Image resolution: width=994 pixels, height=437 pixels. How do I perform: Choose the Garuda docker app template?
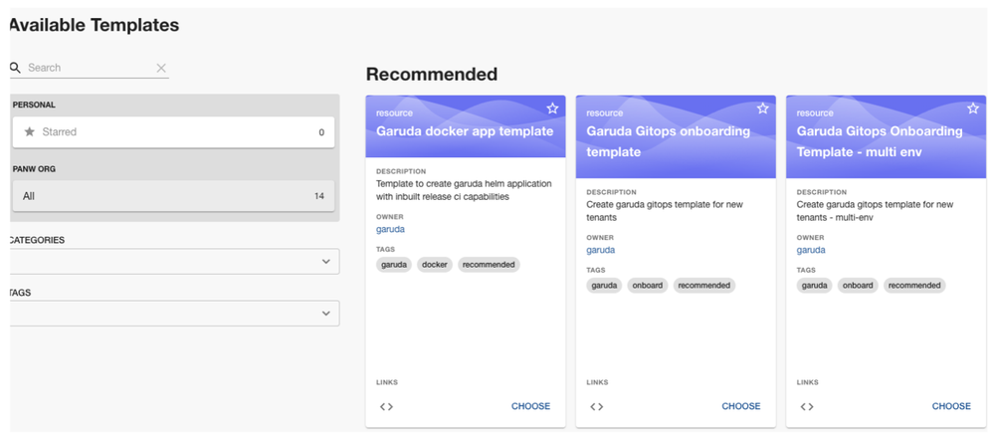[x=530, y=406]
